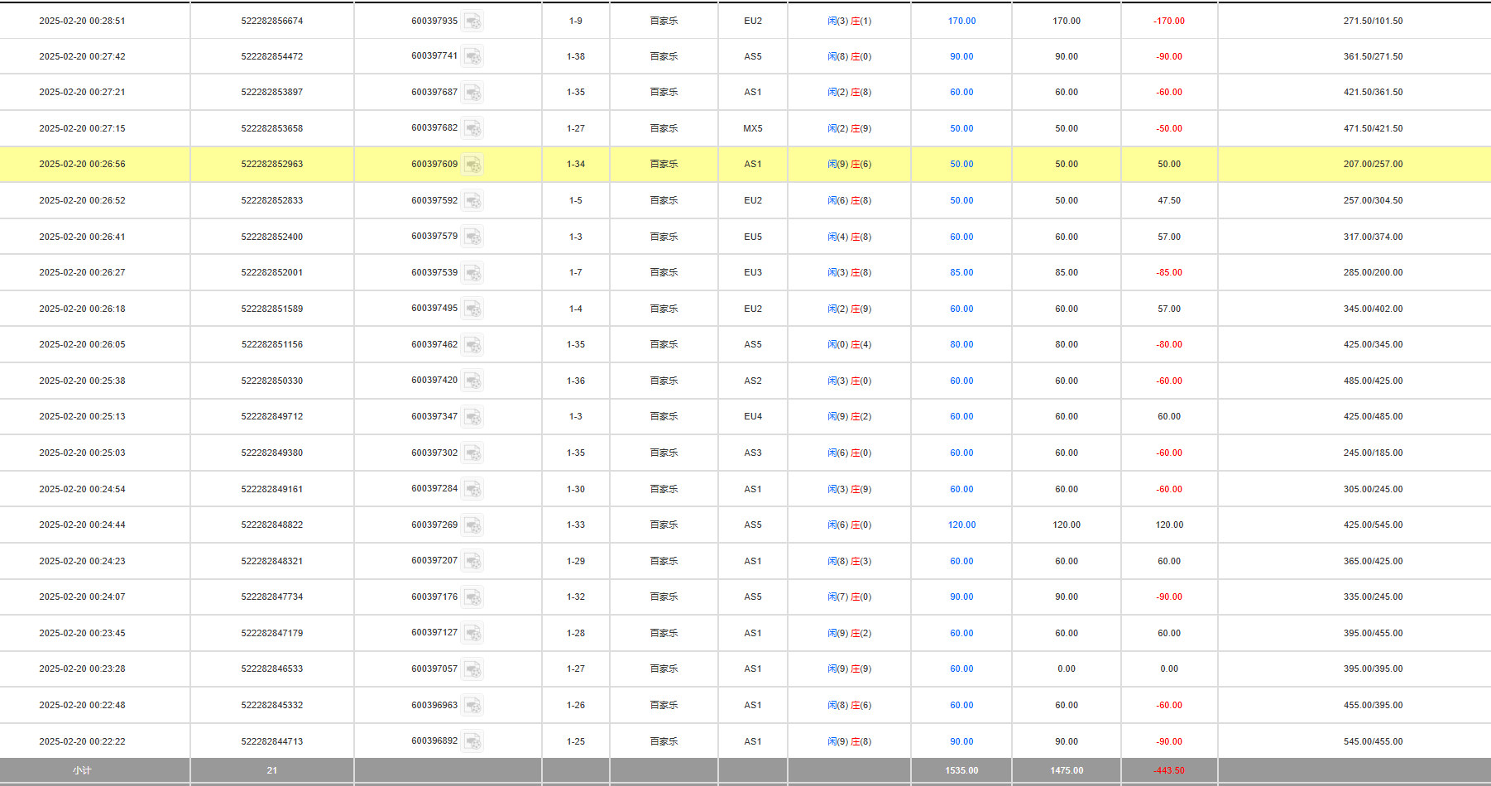Click result 闲(9) 庄(9) in round 1-27
Viewport: 1491px width, 786px height.
point(849,669)
